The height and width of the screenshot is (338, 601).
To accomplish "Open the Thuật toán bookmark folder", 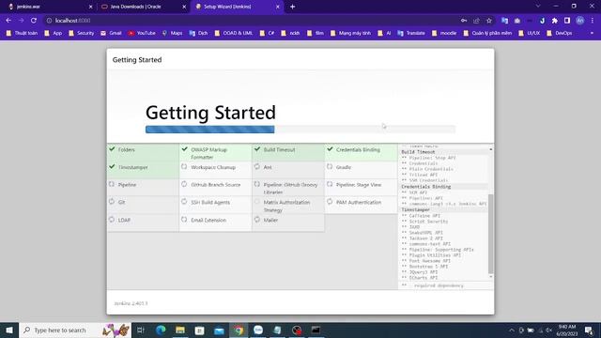I will click(x=22, y=34).
